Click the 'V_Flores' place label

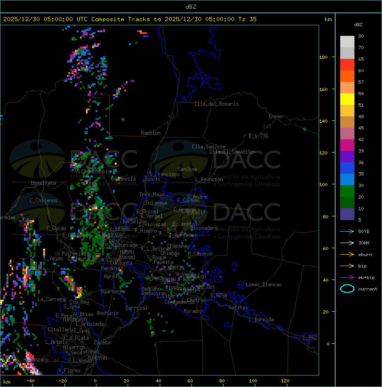click(x=69, y=370)
